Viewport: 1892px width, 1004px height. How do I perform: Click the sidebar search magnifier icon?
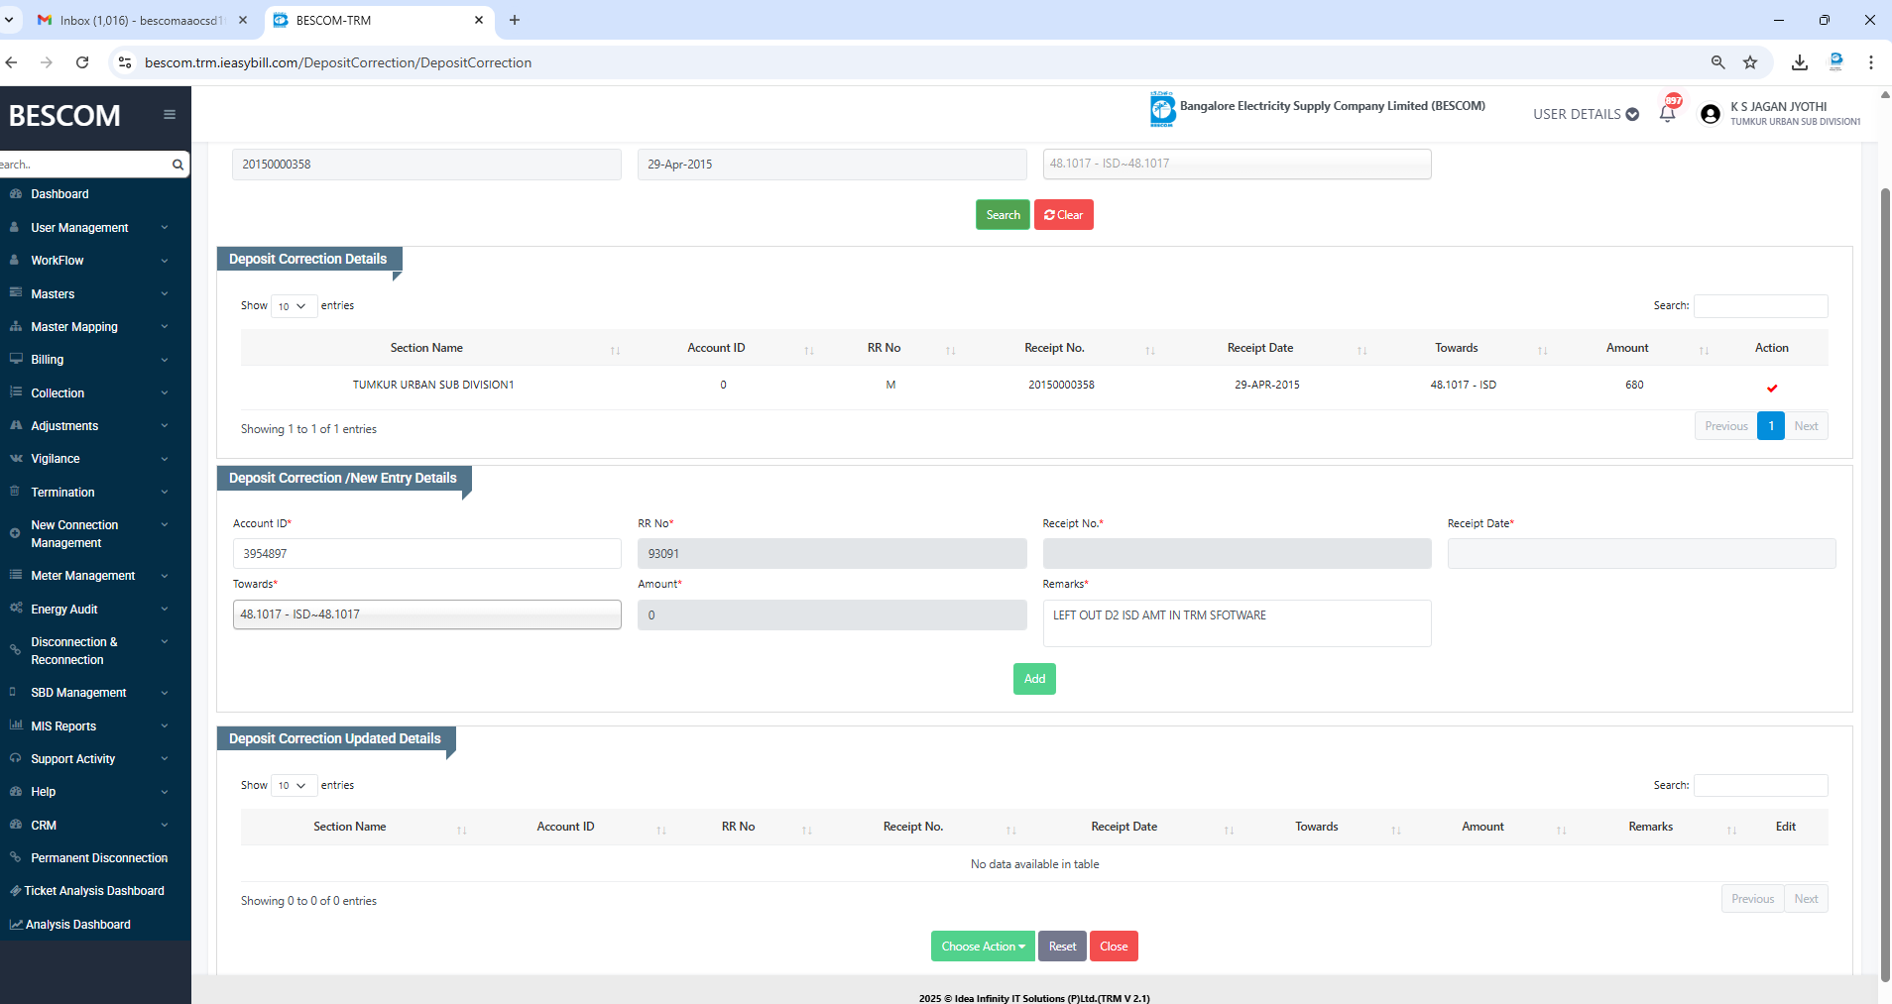(177, 165)
